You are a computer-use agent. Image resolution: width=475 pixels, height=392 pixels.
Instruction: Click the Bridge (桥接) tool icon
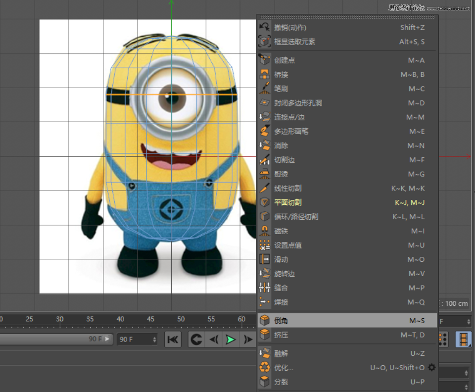tap(265, 74)
